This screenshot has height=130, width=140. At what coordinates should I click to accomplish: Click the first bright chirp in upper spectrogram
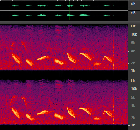[16, 58]
